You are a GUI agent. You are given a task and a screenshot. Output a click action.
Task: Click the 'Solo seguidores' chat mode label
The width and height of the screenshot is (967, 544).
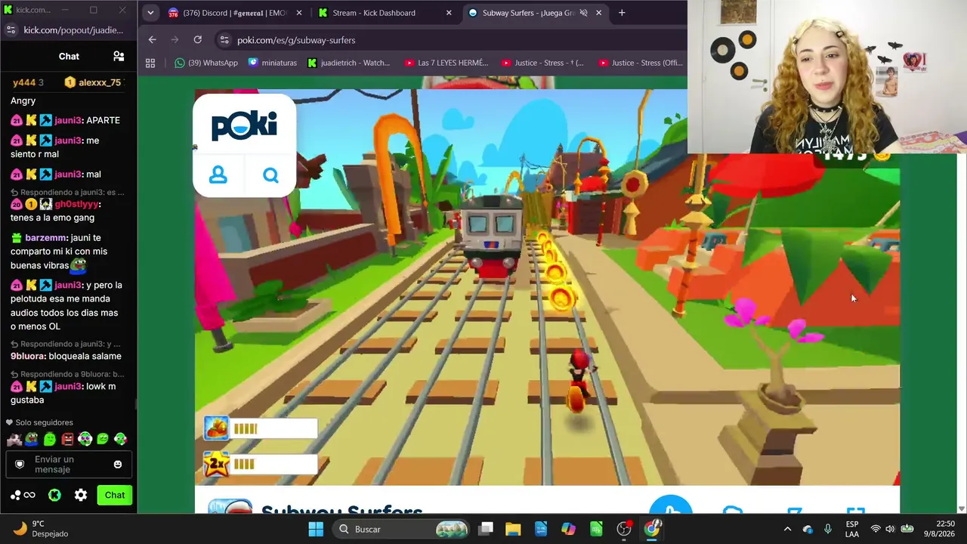point(44,422)
